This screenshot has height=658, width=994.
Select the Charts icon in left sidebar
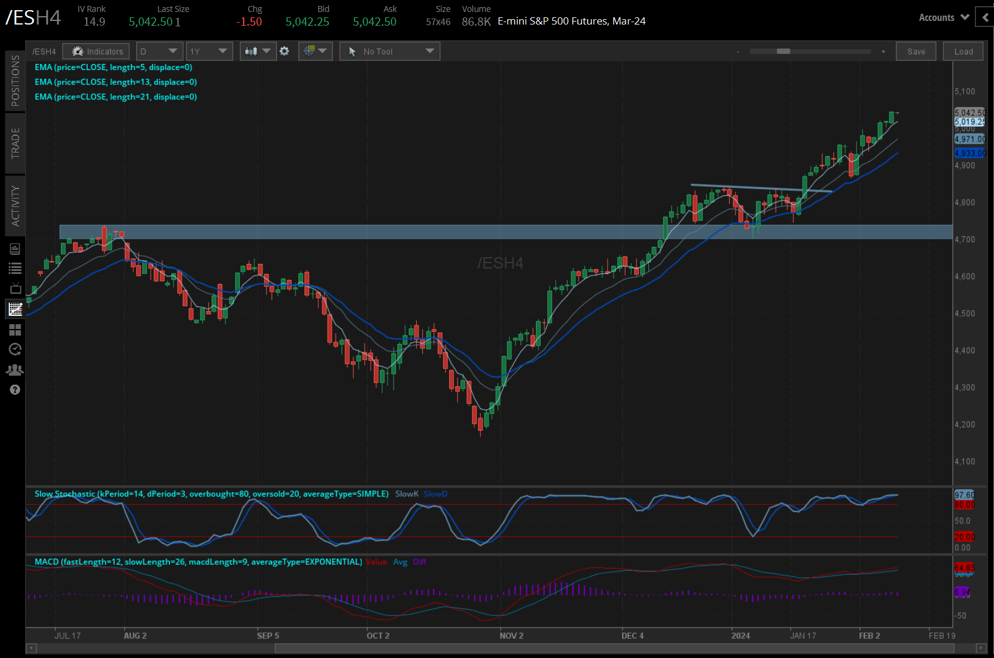click(x=16, y=309)
